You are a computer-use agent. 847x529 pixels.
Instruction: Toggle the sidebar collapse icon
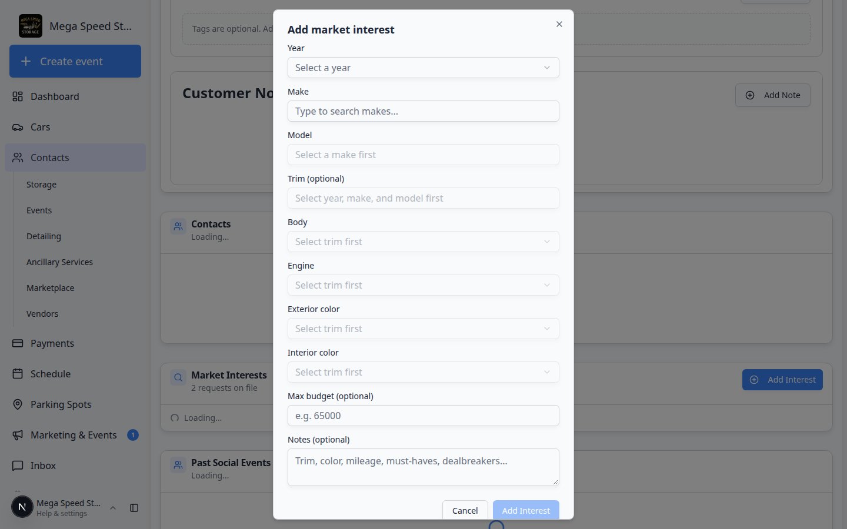[134, 508]
